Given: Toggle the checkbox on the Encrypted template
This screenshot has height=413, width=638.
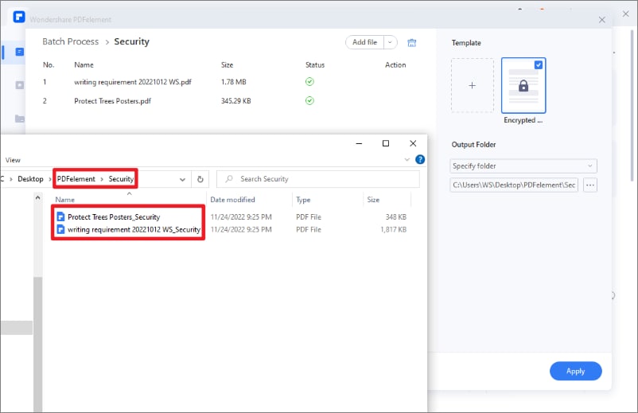Looking at the screenshot, I should (x=539, y=64).
